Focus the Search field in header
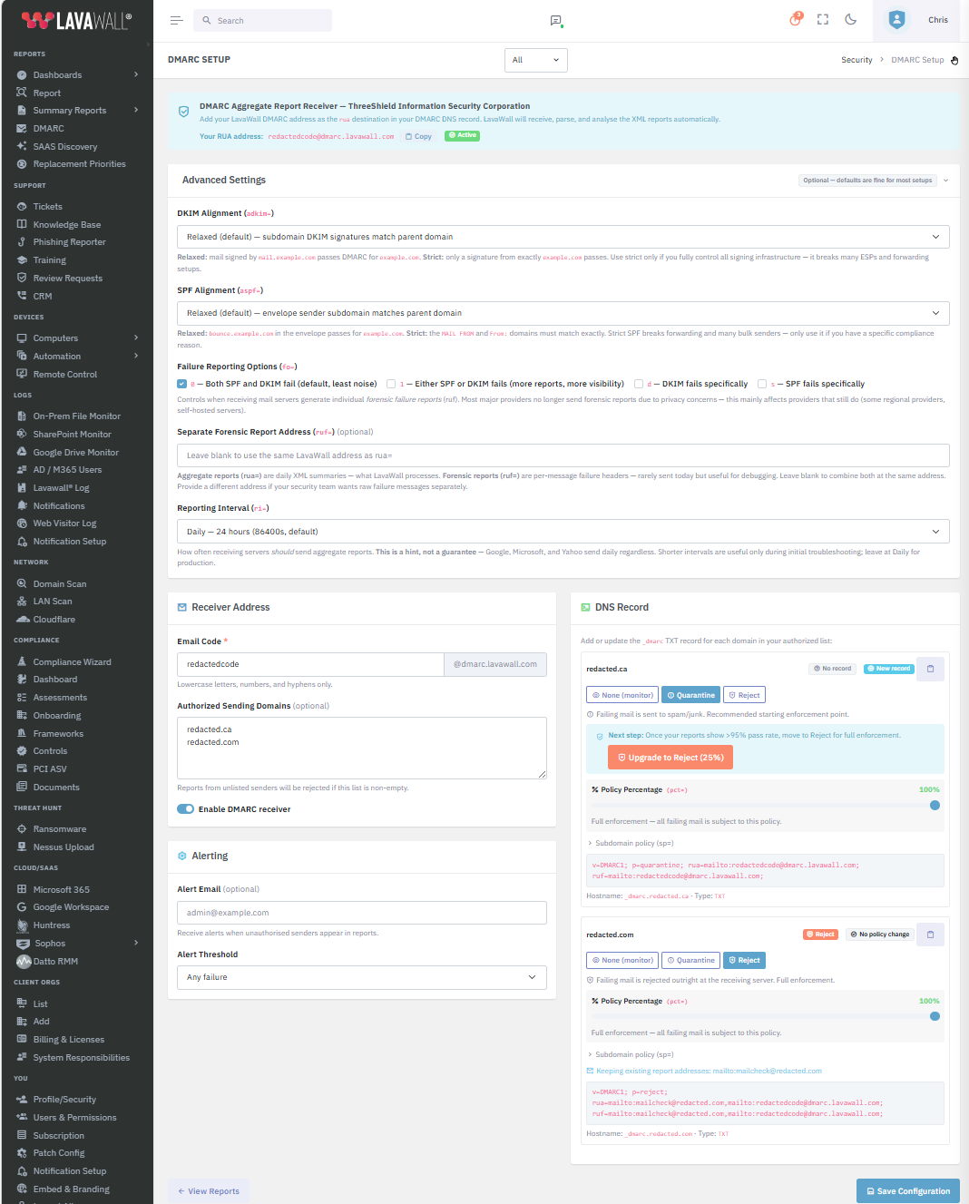 [x=262, y=20]
